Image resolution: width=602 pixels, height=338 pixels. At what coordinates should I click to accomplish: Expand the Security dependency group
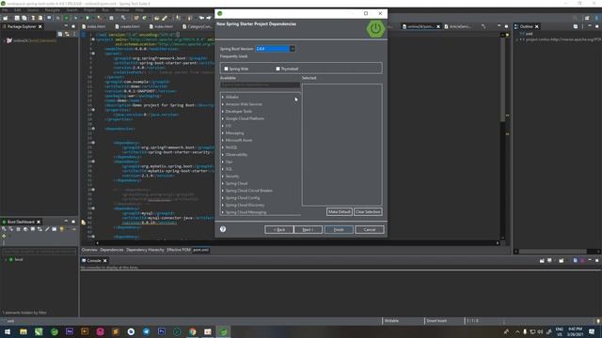[x=223, y=177]
